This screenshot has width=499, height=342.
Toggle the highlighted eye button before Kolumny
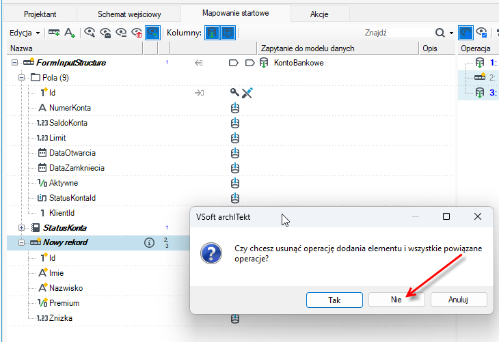(x=152, y=33)
